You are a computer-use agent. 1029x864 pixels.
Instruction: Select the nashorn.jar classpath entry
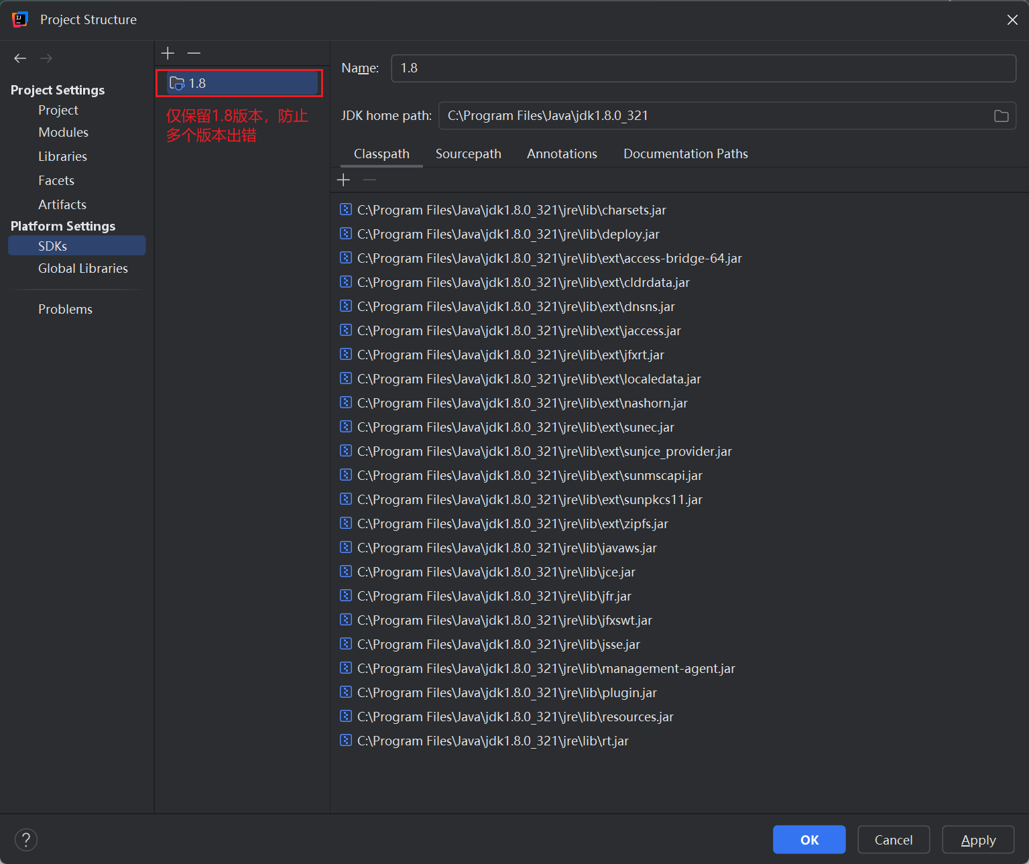point(522,403)
